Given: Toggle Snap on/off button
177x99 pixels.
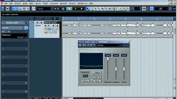Looking at the screenshot, I should click(x=152, y=9).
